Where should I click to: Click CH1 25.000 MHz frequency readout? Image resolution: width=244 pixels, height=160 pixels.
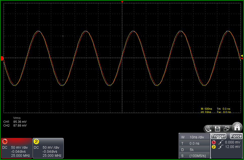pyautogui.click(x=20, y=155)
